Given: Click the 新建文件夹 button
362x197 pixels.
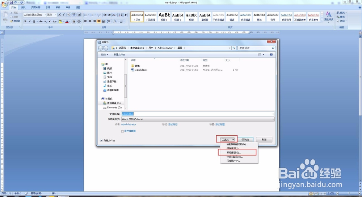Looking at the screenshot, I should [119, 54].
